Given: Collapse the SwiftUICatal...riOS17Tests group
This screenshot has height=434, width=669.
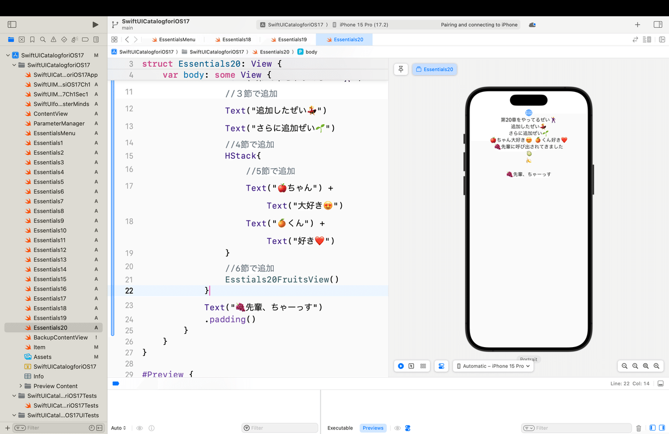Looking at the screenshot, I should click(x=14, y=396).
